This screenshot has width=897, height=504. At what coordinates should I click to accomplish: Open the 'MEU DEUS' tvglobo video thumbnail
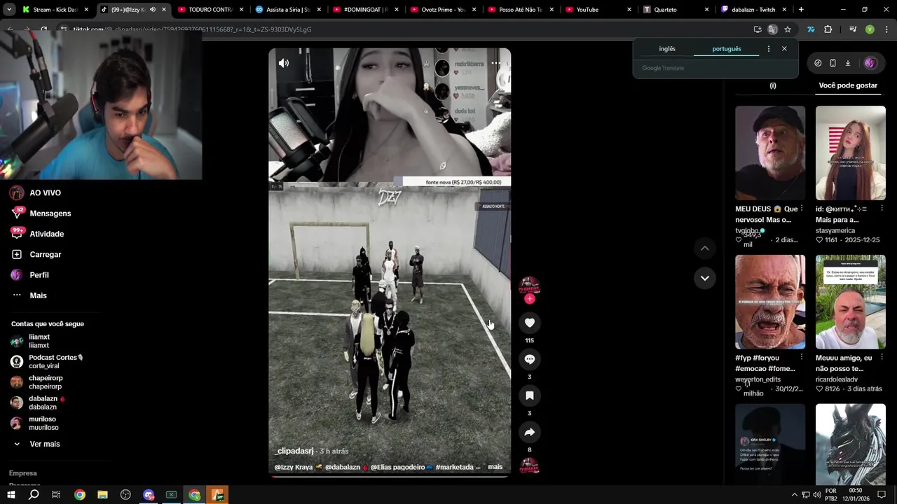(x=770, y=153)
